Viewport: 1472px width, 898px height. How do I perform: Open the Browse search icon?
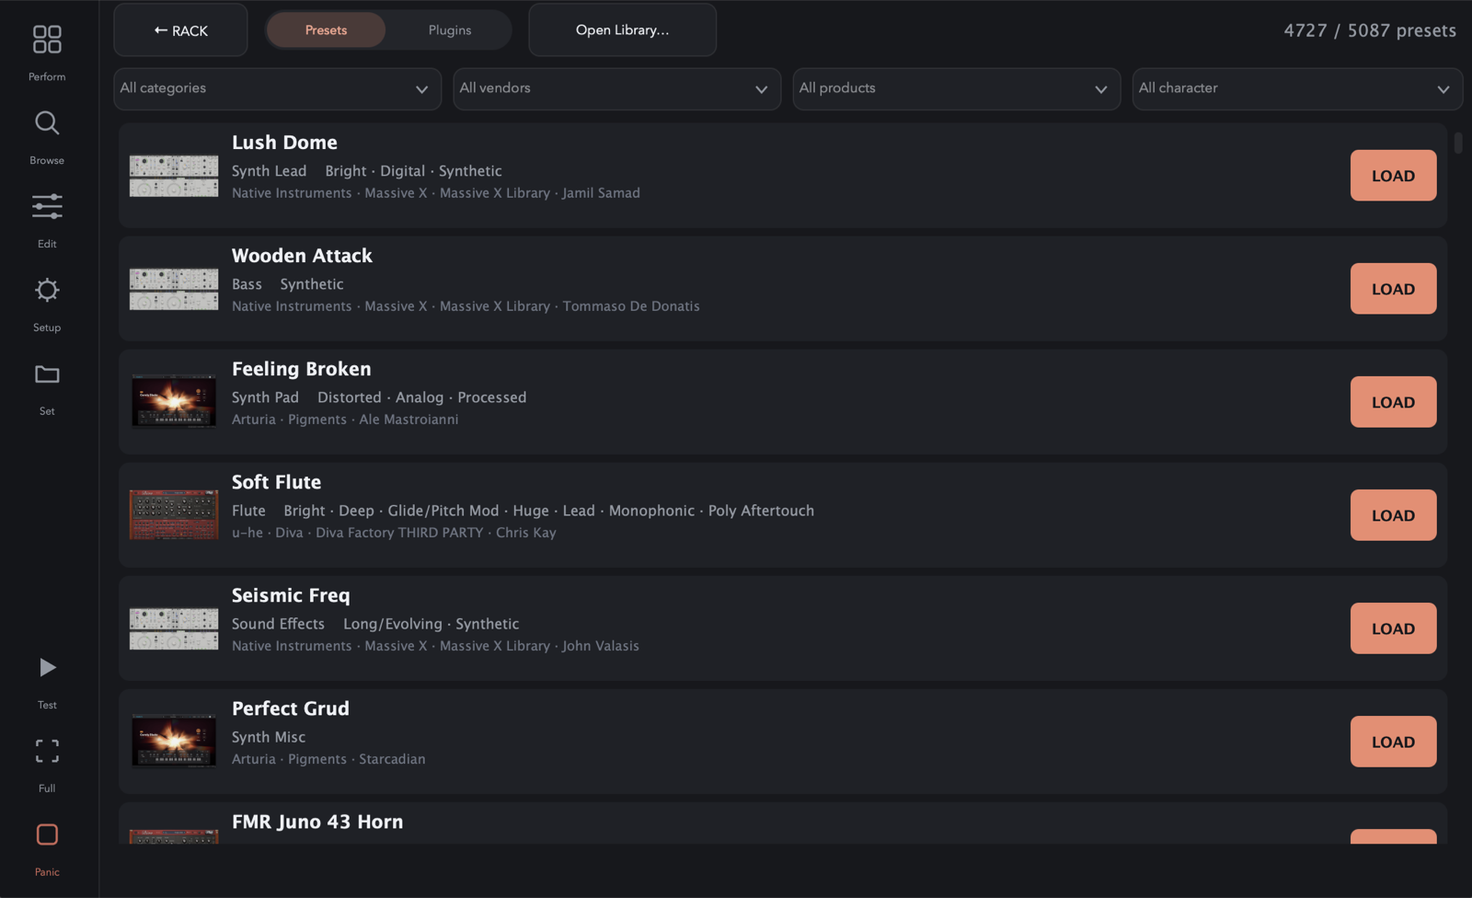coord(47,122)
